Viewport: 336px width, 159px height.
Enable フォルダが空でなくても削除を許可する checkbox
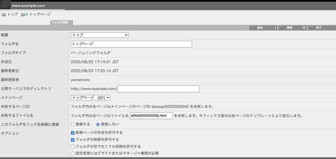coord(73,146)
